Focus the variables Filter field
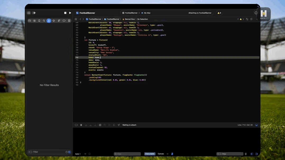The image size is (285, 160). click(x=127, y=154)
